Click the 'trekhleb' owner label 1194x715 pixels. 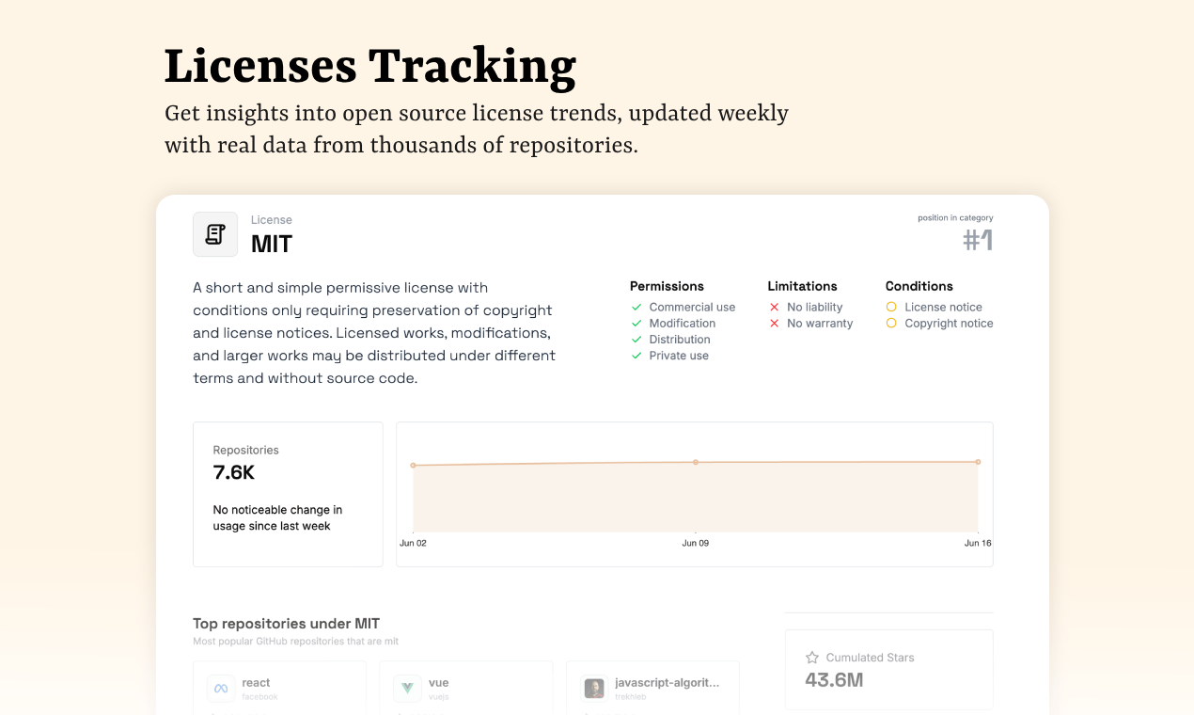coord(630,697)
